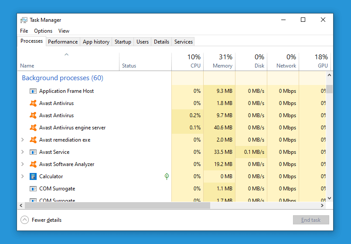Click the Application Frame Host process icon
The image size is (351, 244).
click(x=33, y=91)
